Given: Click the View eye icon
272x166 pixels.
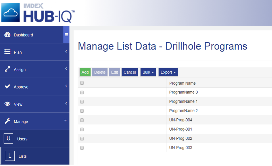Looking at the screenshot, I should pos(7,104).
